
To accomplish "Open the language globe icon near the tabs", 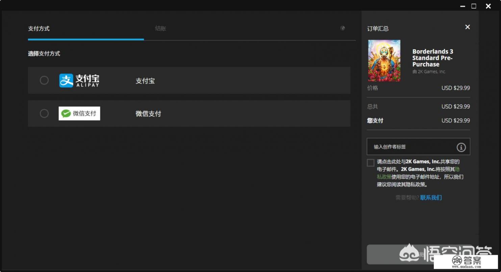I will (x=343, y=28).
